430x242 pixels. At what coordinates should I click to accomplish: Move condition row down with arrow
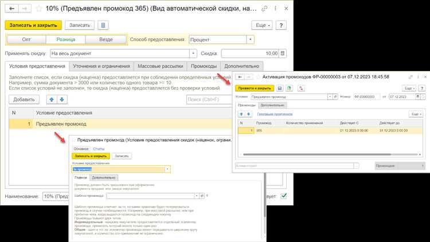pyautogui.click(x=60, y=99)
